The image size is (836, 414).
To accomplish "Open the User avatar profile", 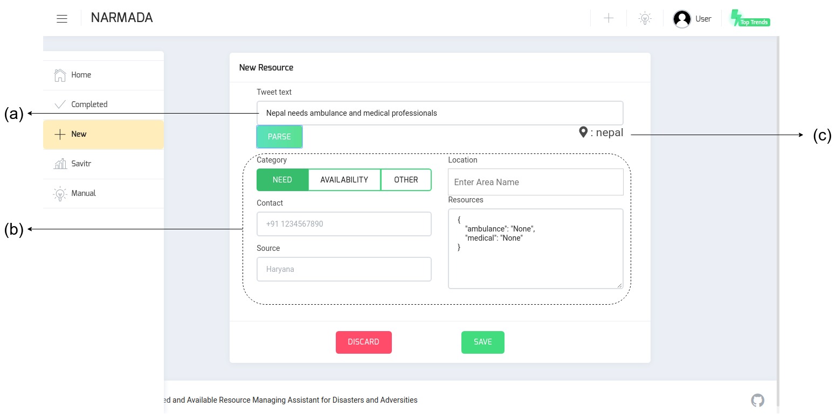I will point(682,19).
